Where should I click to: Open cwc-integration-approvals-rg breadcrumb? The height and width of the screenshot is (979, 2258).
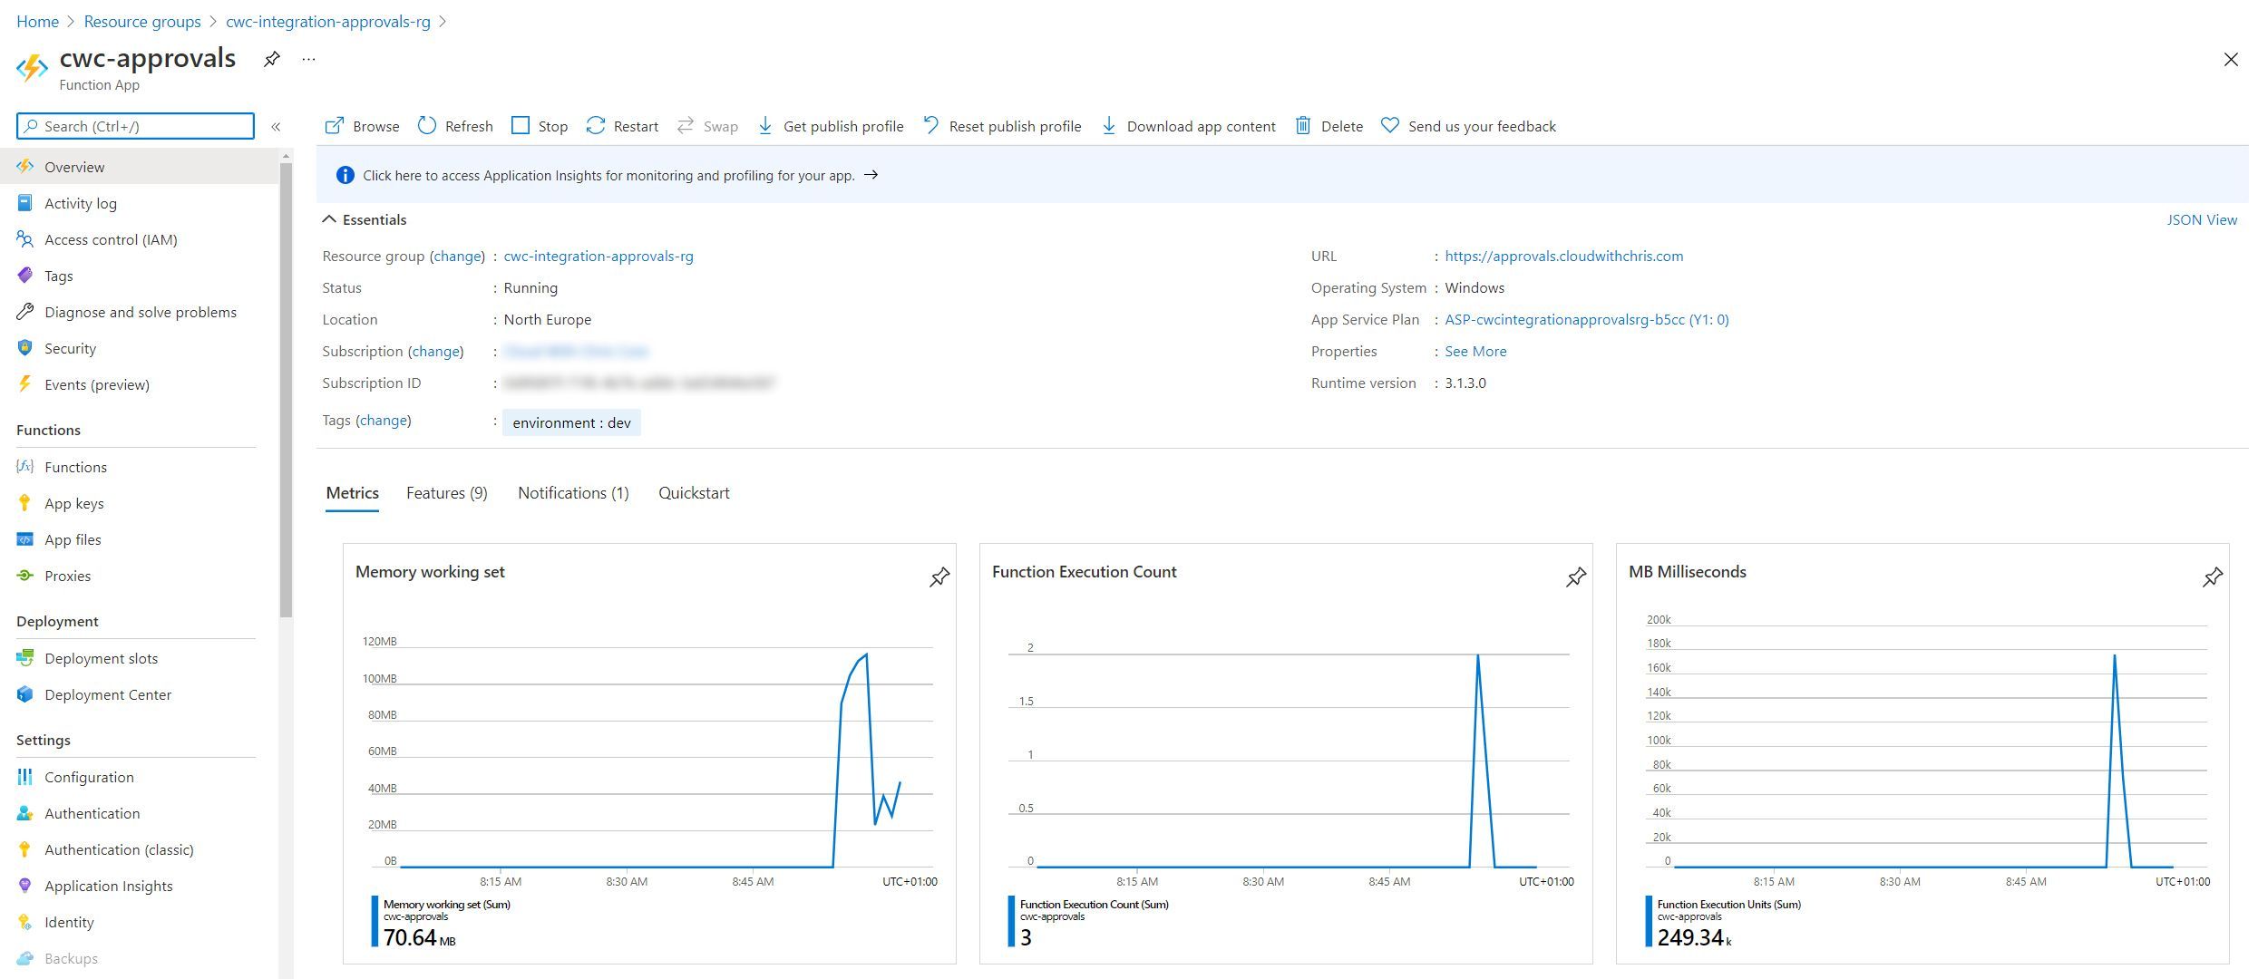click(x=328, y=21)
